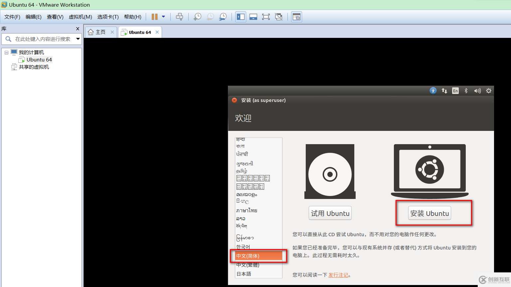
Task: Click the laptop install-Ubuntu image
Action: tap(429, 171)
